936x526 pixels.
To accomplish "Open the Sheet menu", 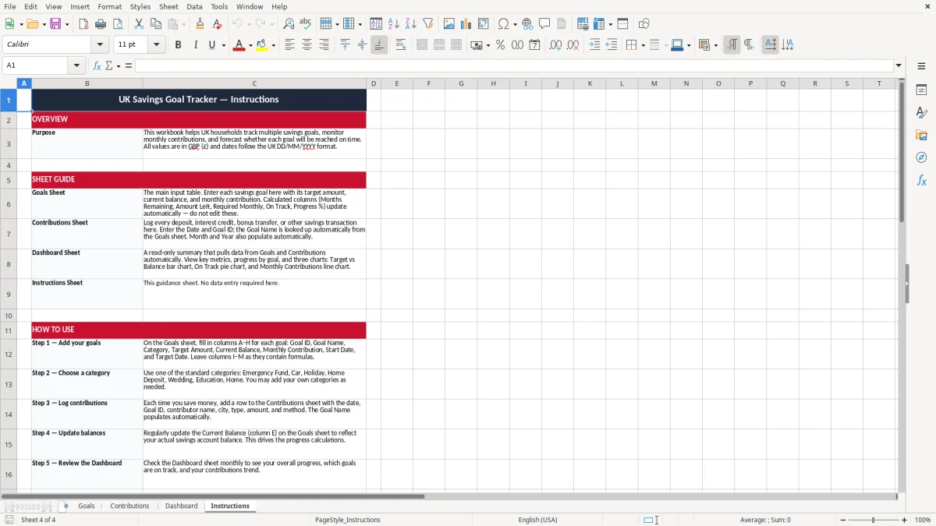I will coord(168,6).
